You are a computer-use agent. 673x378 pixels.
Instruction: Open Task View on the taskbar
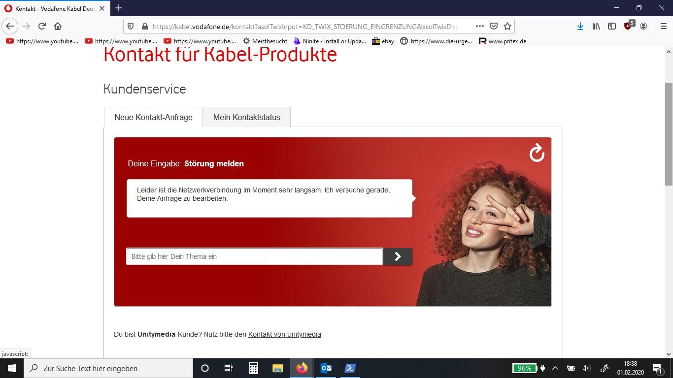coord(229,368)
